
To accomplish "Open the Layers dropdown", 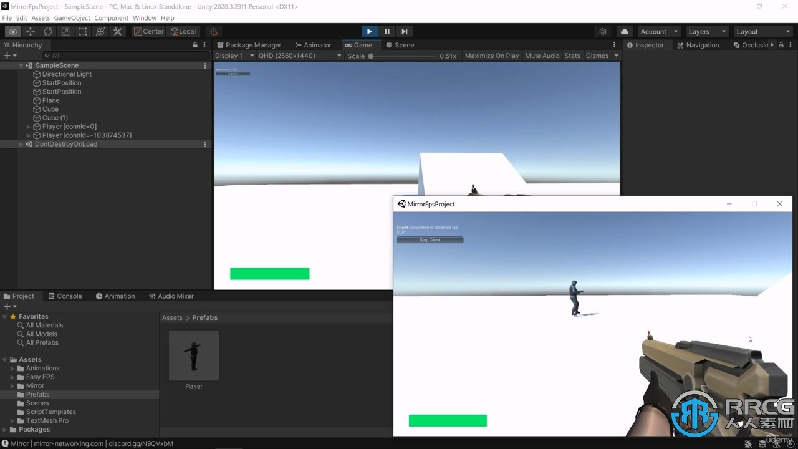I will (707, 31).
